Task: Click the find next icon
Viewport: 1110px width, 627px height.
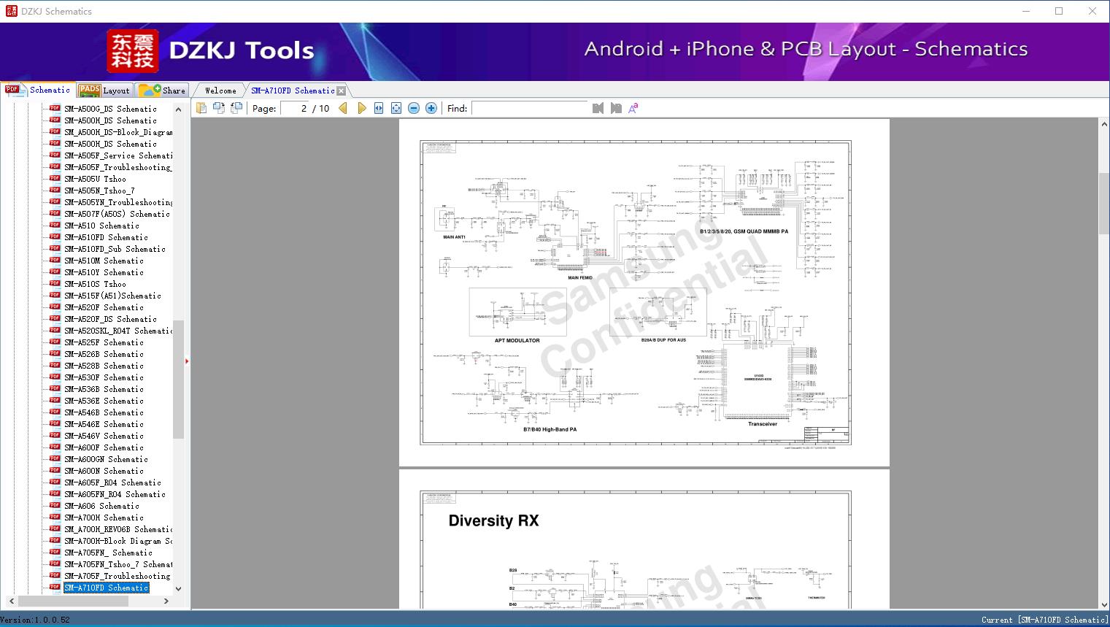Action: 616,108
